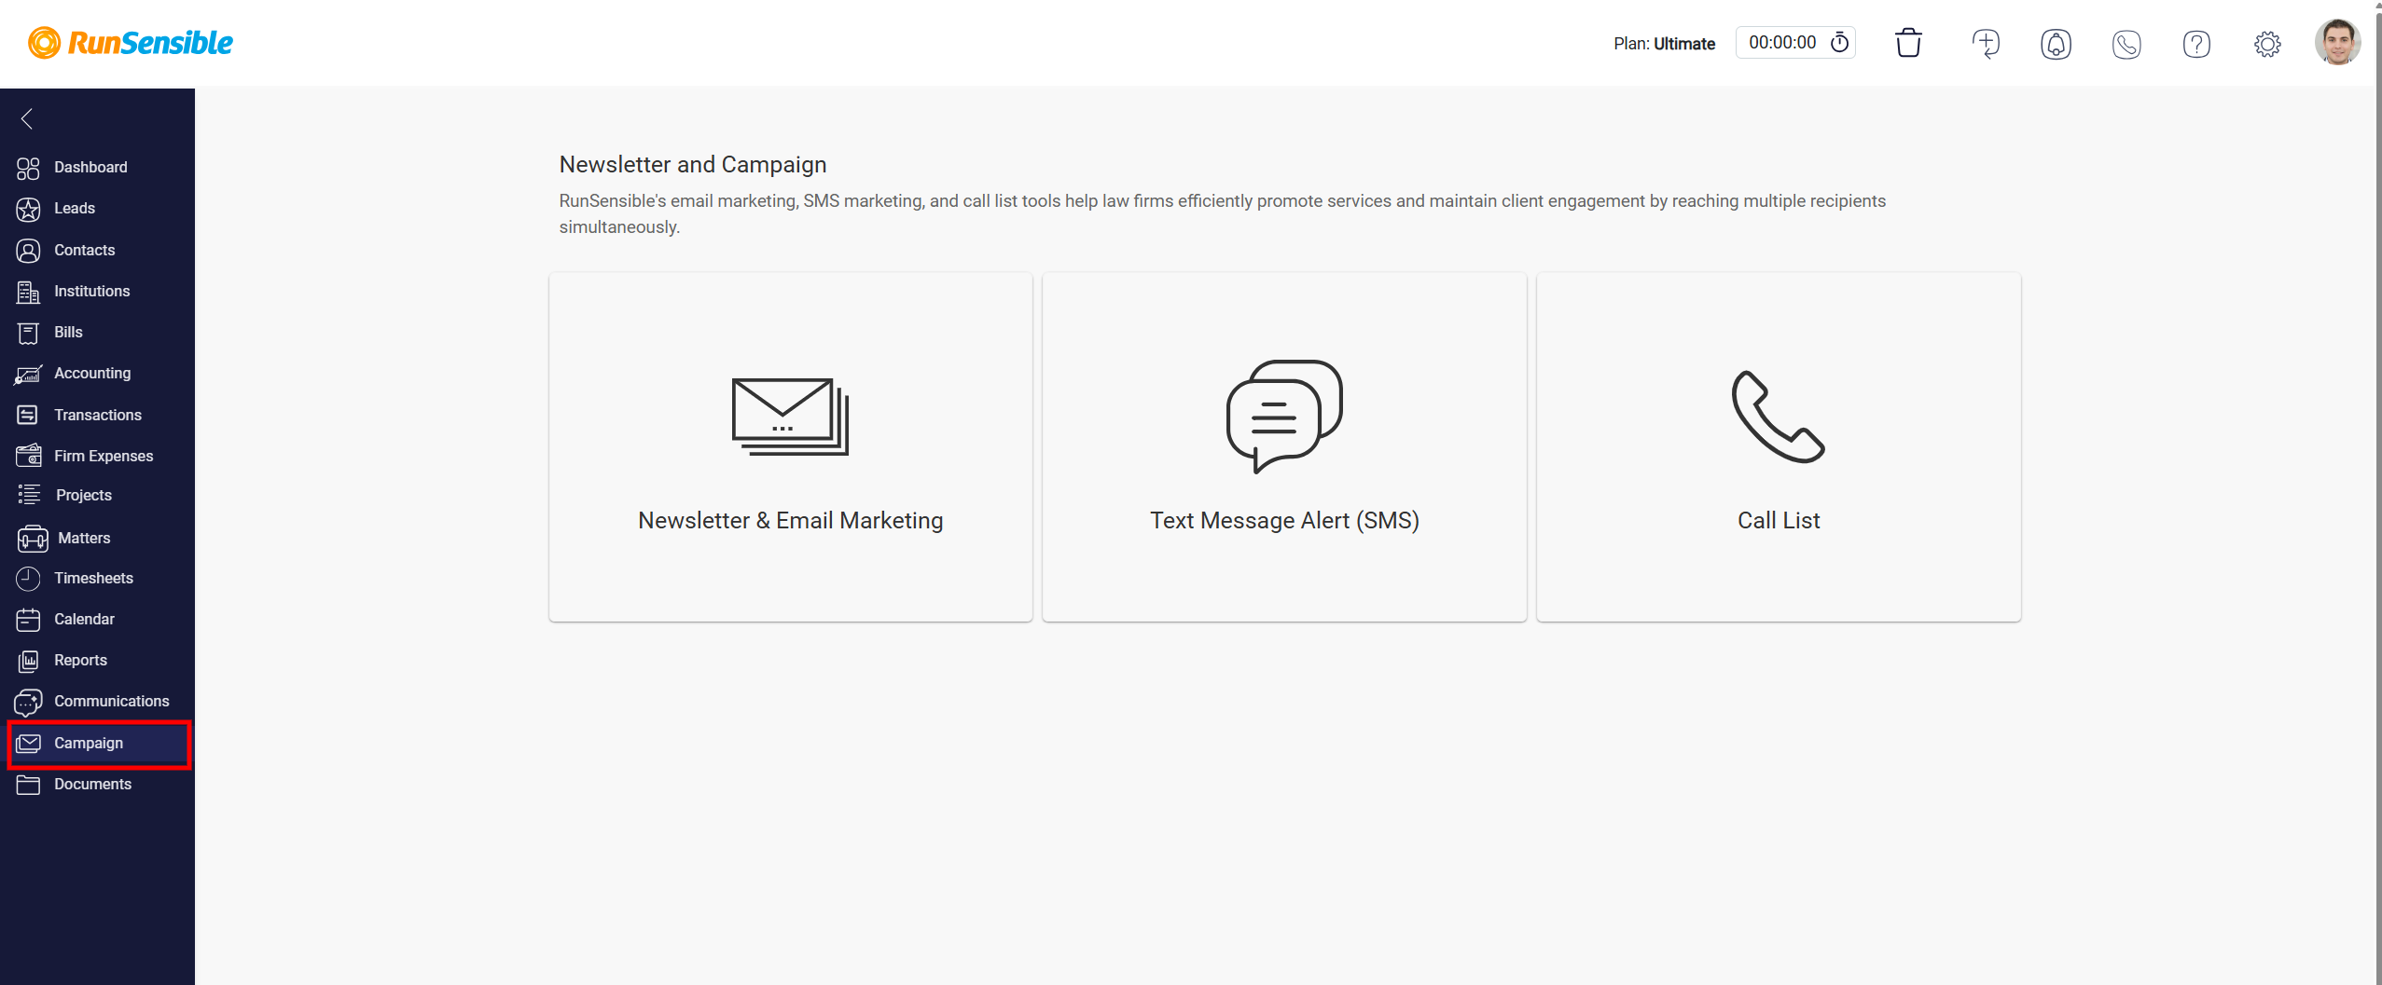This screenshot has width=2382, height=985.
Task: Open the trash bin in header
Action: 1908,43
